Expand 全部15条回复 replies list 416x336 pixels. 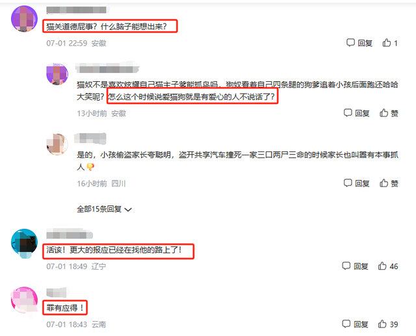(x=104, y=209)
